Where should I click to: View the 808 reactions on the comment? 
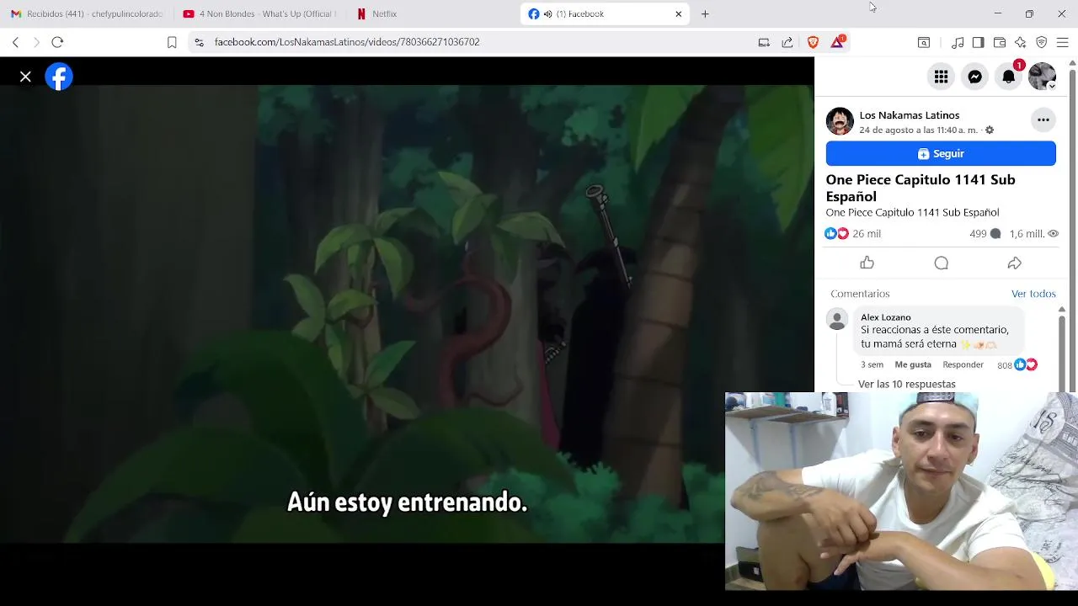click(x=1017, y=364)
